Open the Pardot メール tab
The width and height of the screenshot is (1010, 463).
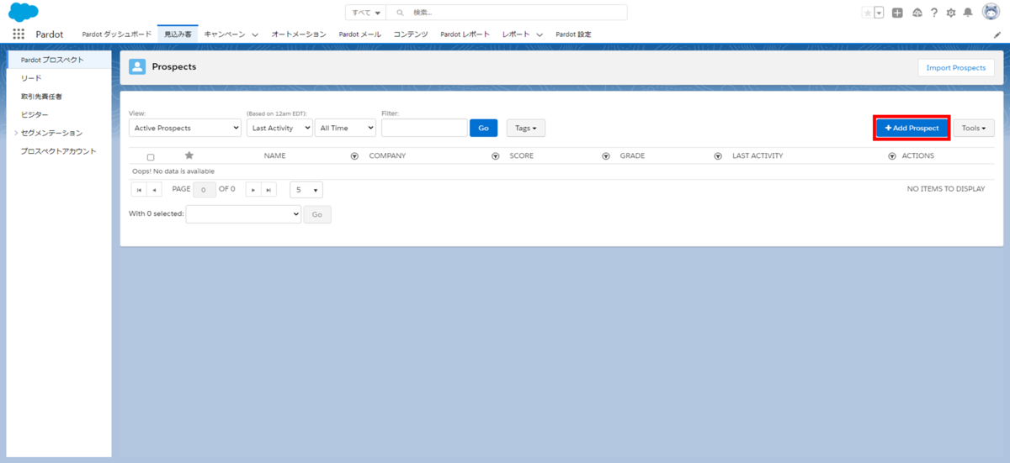360,34
